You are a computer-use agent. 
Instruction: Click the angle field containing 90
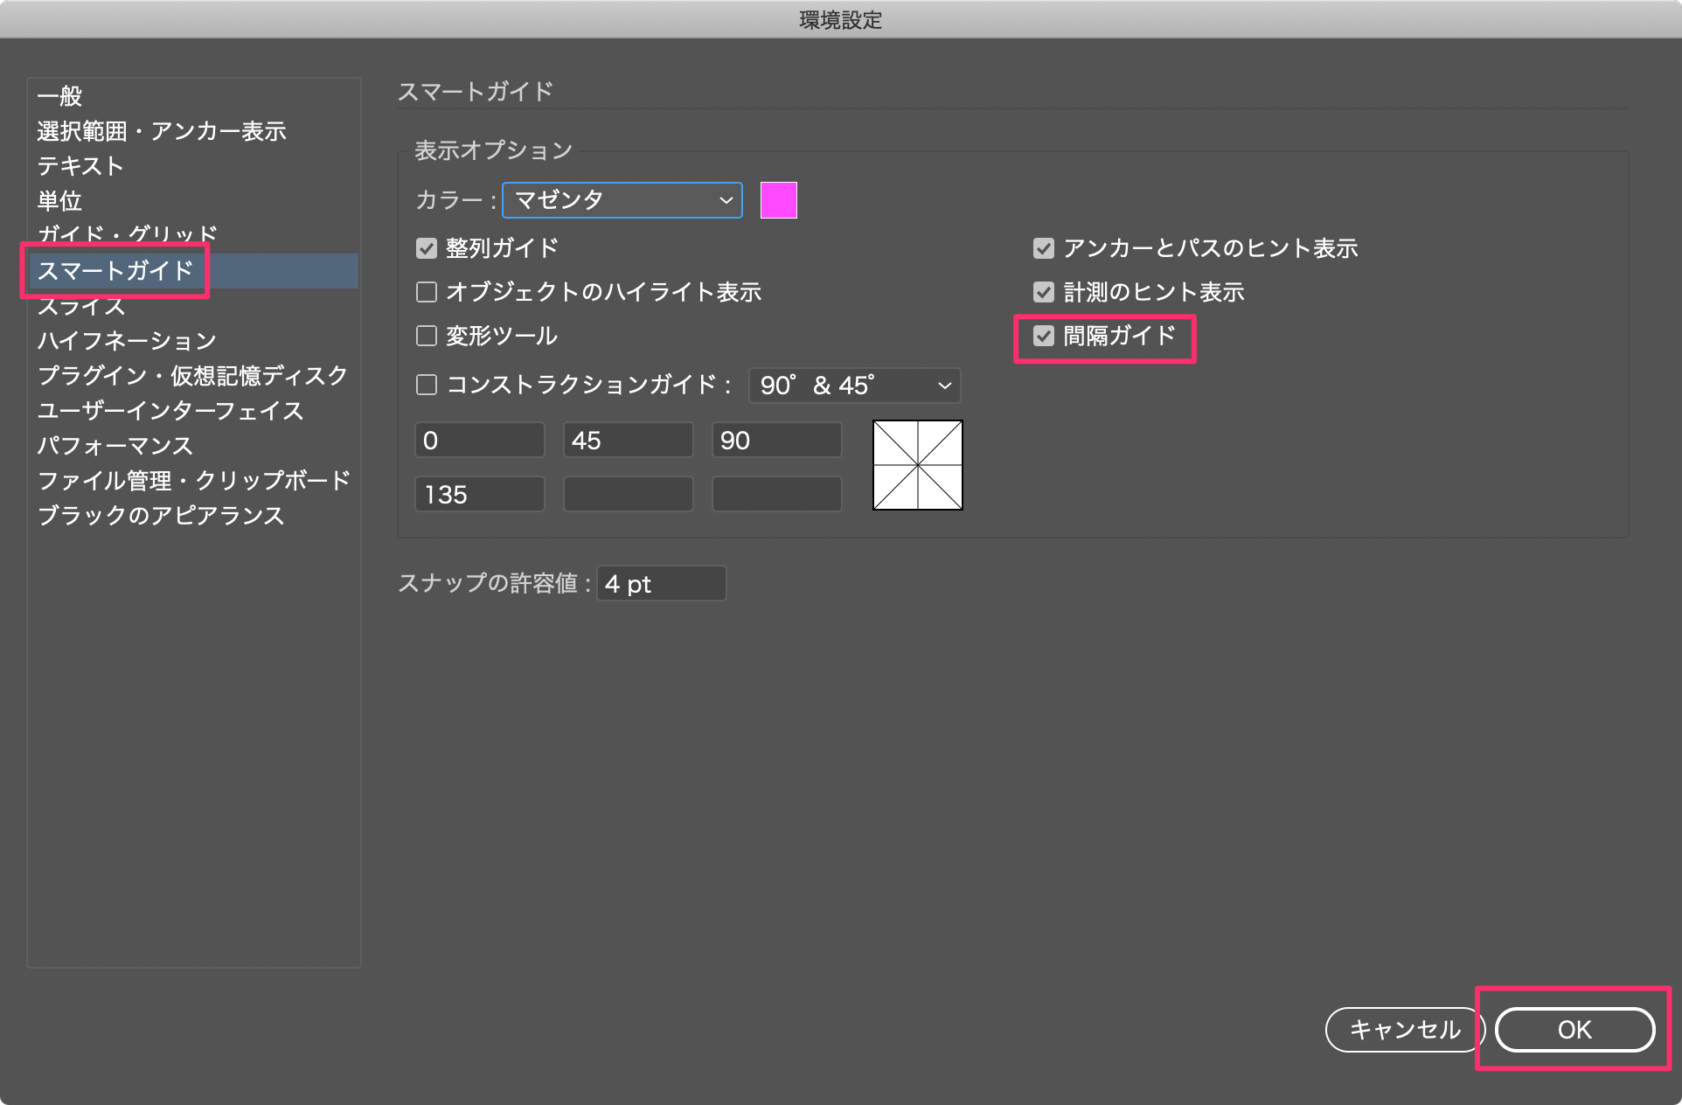point(777,440)
